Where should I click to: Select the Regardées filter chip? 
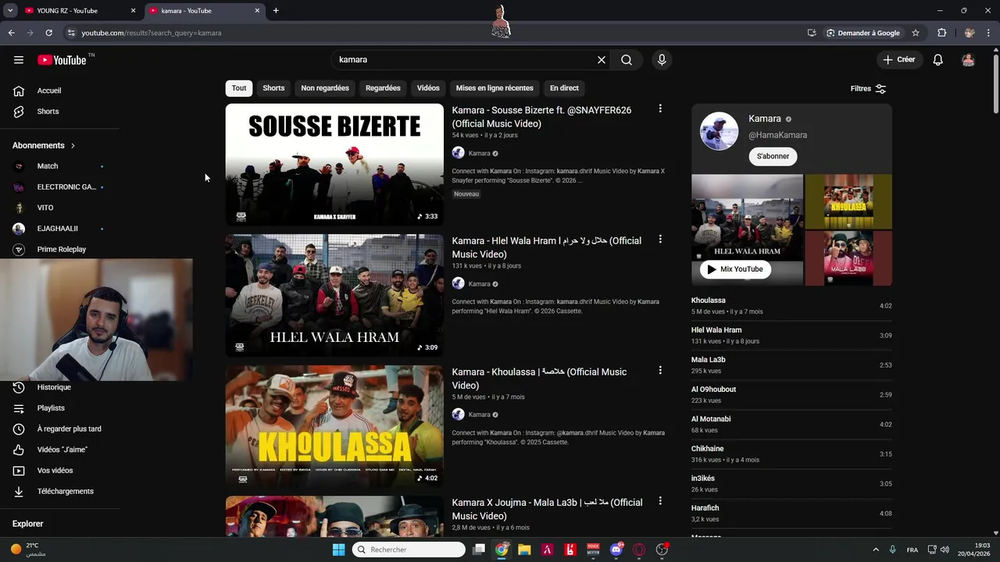point(383,88)
